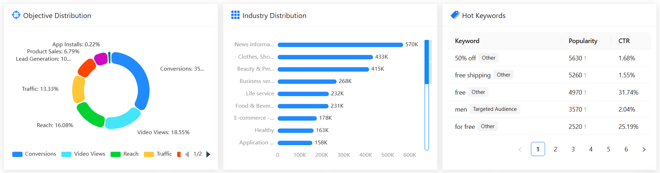The image size is (660, 173).
Task: Click the Popularity column header
Action: 583,41
